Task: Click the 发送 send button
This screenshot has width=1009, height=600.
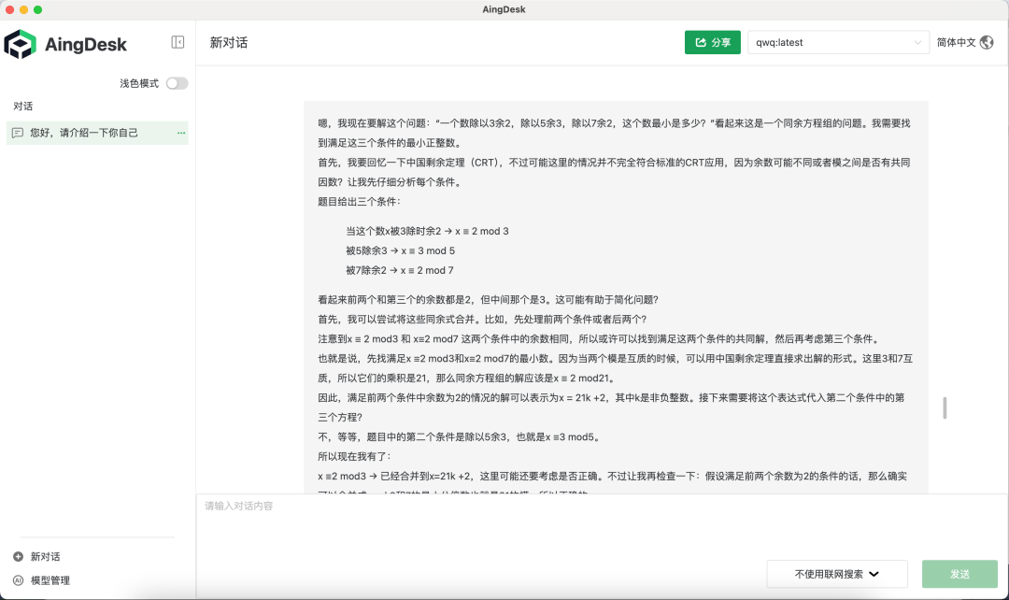Action: pos(959,574)
